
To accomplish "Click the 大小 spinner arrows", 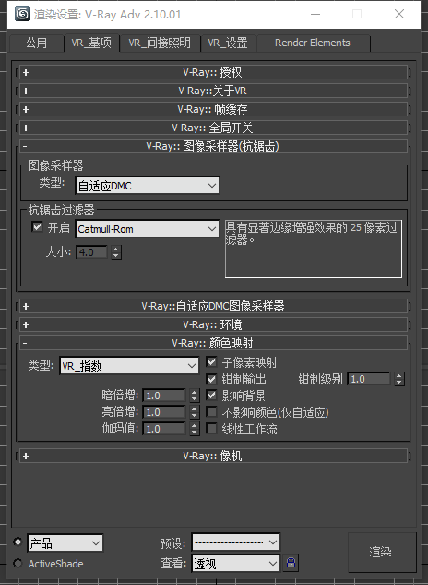I will (116, 252).
